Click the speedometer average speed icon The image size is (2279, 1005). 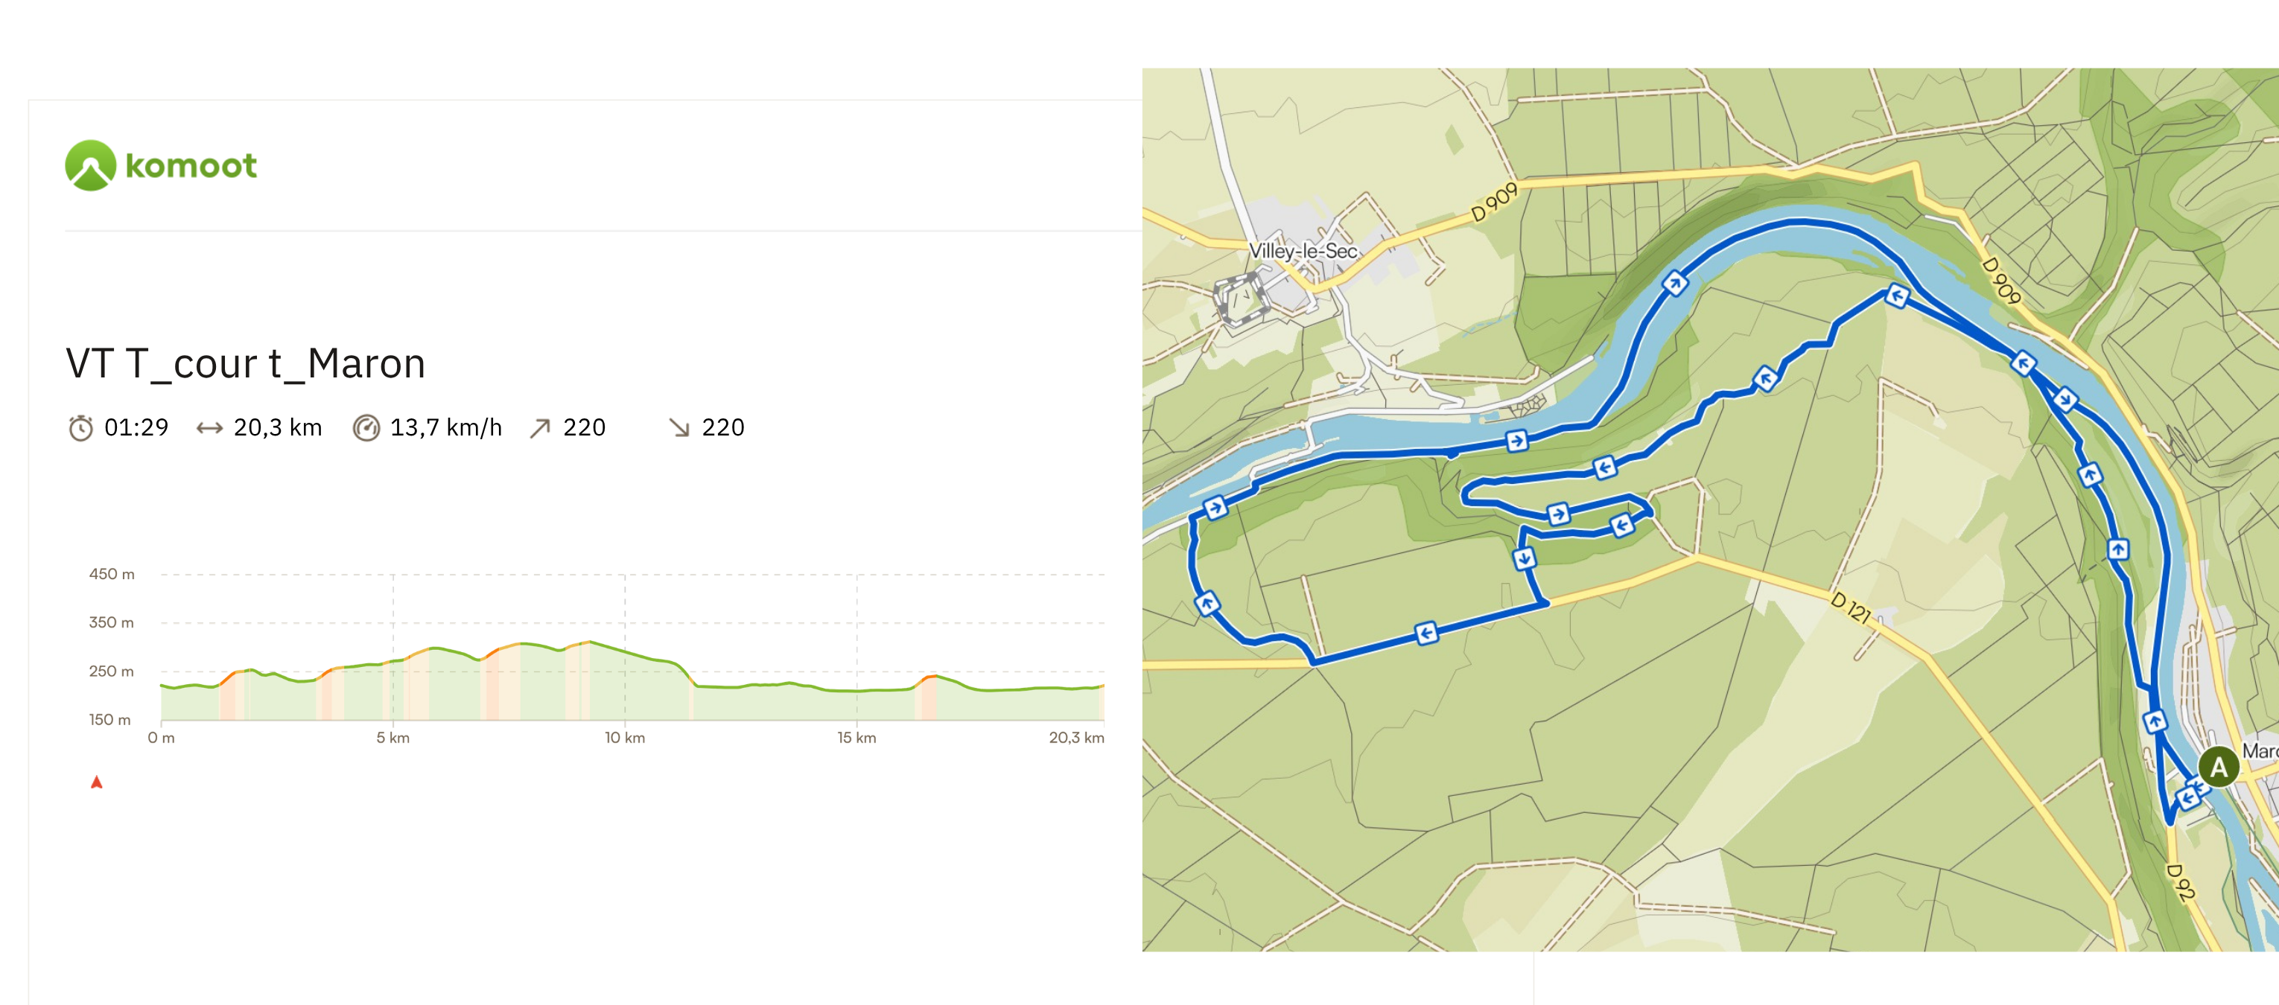pyautogui.click(x=366, y=428)
